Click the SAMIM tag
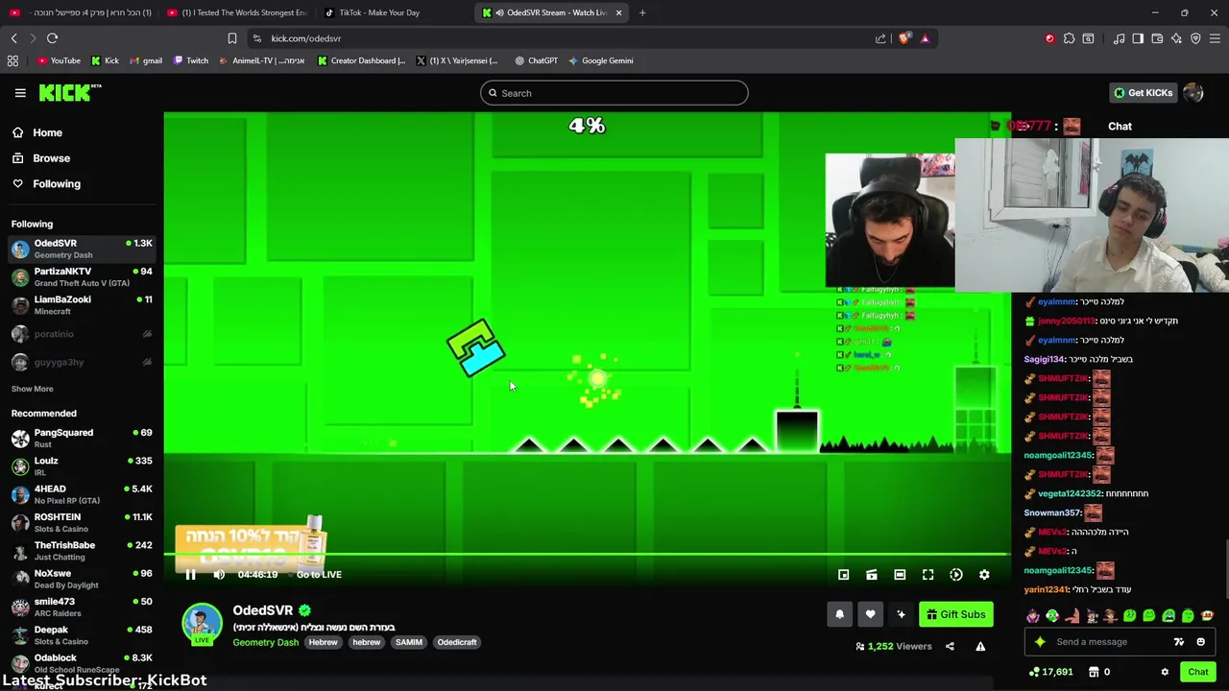The width and height of the screenshot is (1229, 691). pos(408,642)
